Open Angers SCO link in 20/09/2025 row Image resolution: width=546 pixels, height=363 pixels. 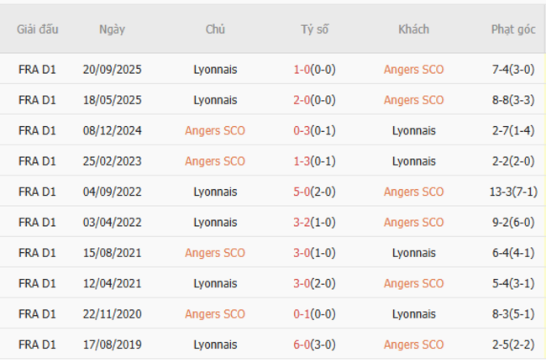click(413, 70)
